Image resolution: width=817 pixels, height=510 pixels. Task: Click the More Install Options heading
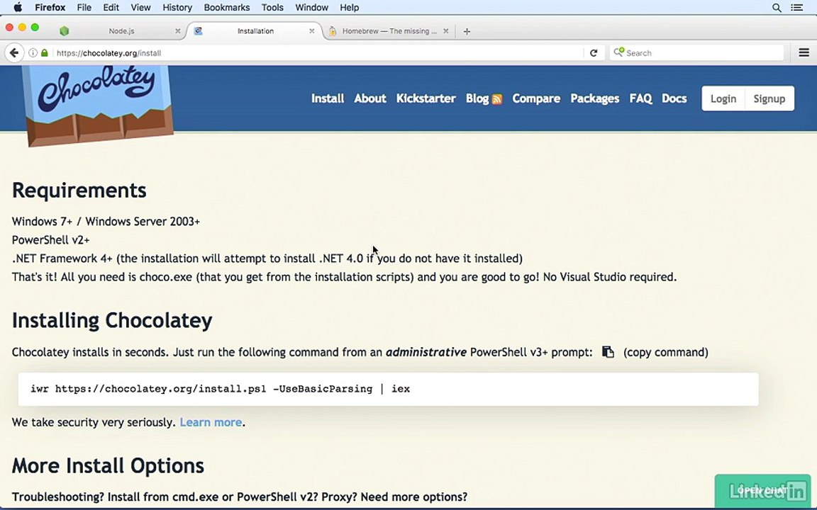point(108,466)
